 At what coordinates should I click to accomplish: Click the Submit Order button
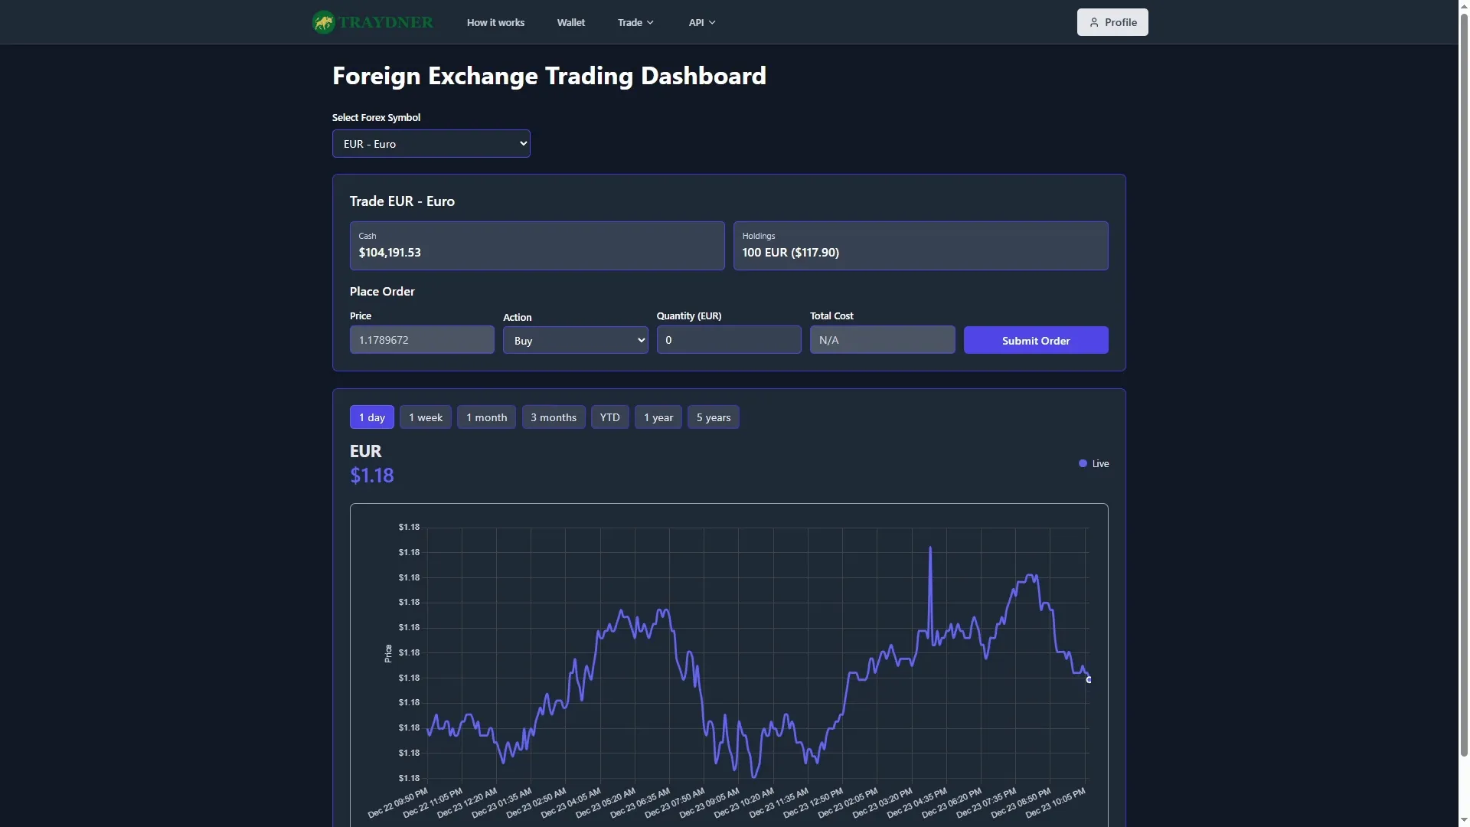(x=1036, y=340)
